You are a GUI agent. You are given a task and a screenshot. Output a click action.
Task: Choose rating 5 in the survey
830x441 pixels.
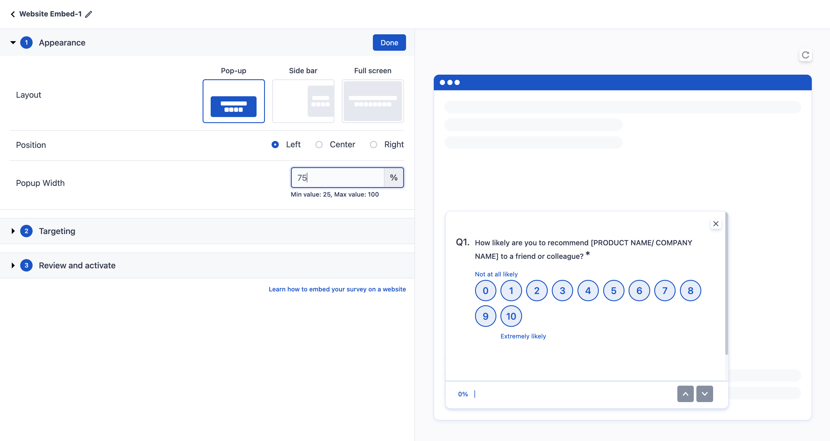pos(614,291)
